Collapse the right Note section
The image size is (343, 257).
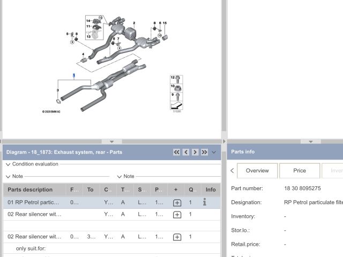click(x=119, y=176)
